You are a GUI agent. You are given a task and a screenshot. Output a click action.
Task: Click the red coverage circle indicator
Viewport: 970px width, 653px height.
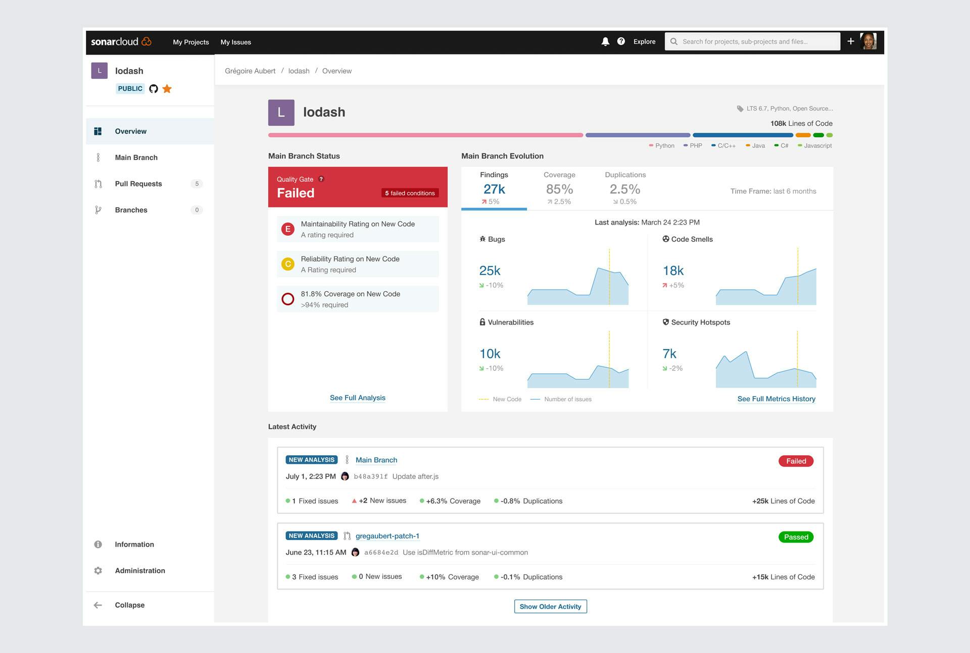tap(288, 299)
